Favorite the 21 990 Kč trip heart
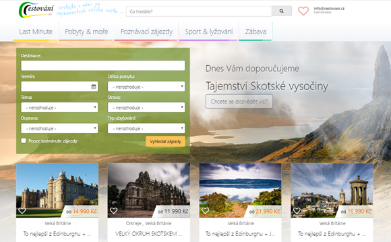The width and height of the screenshot is (391, 242). pos(205,210)
